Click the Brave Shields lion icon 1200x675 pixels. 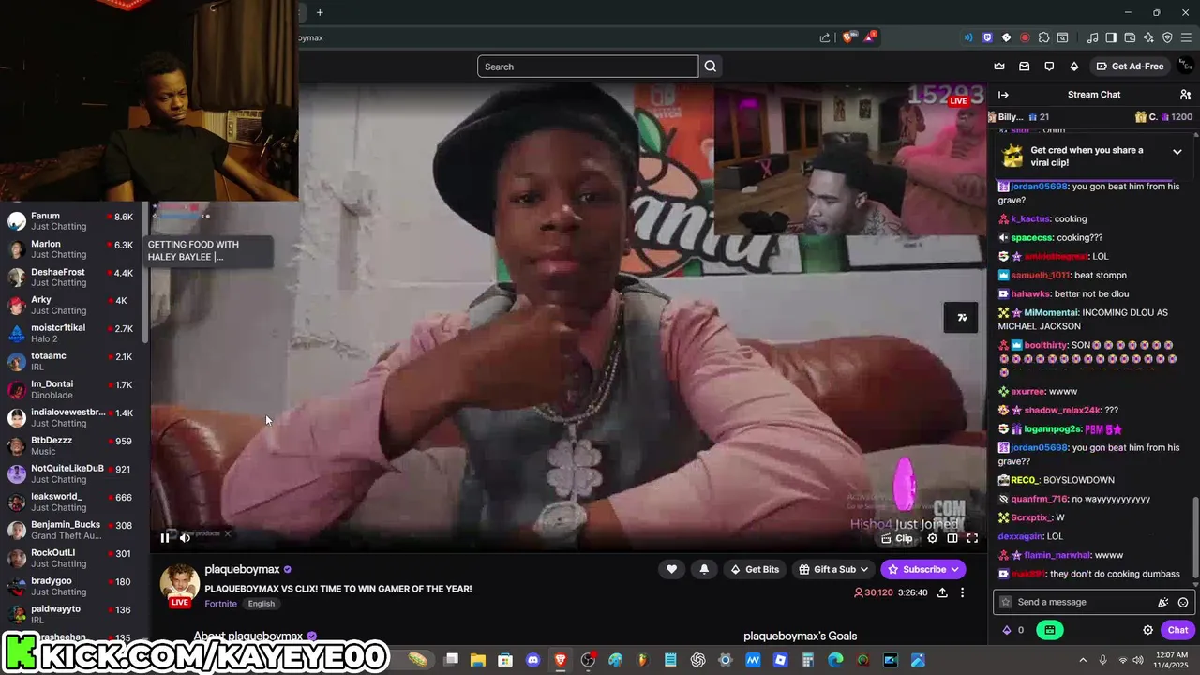pos(847,37)
